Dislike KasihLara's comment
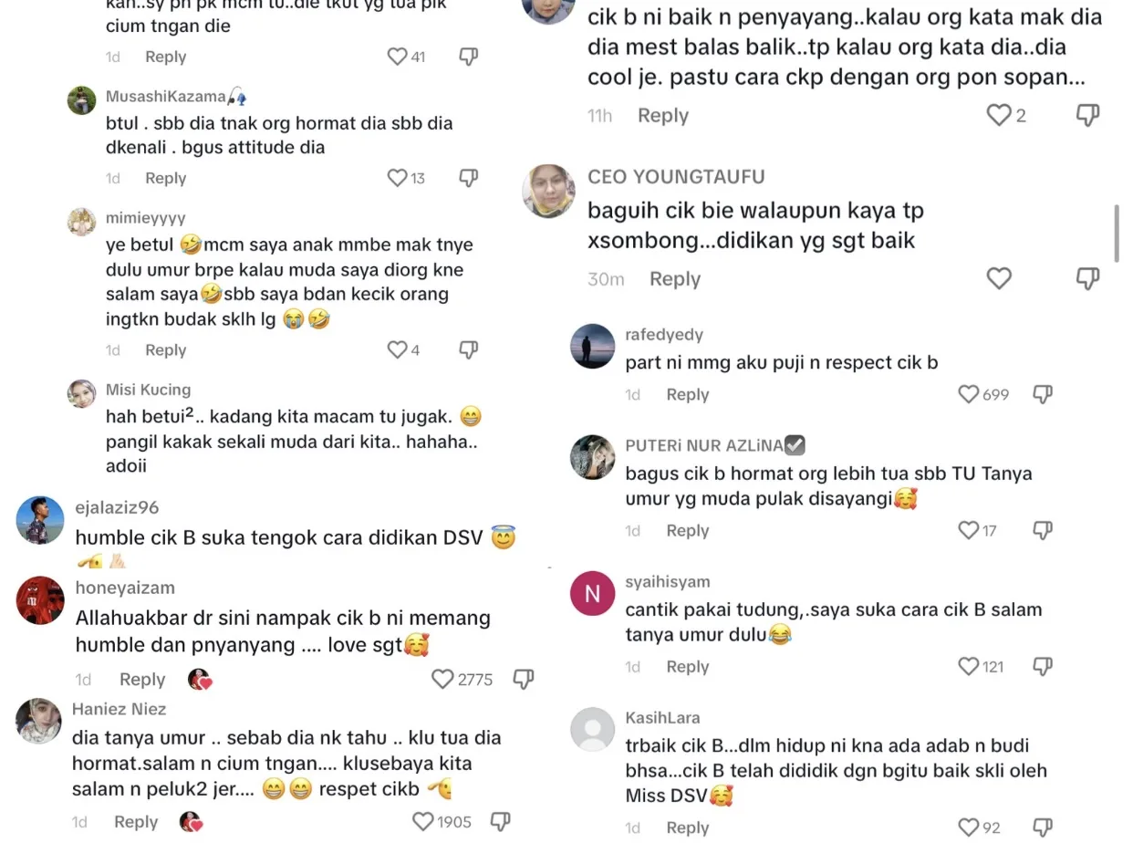This screenshot has width=1133, height=843. 1043,827
